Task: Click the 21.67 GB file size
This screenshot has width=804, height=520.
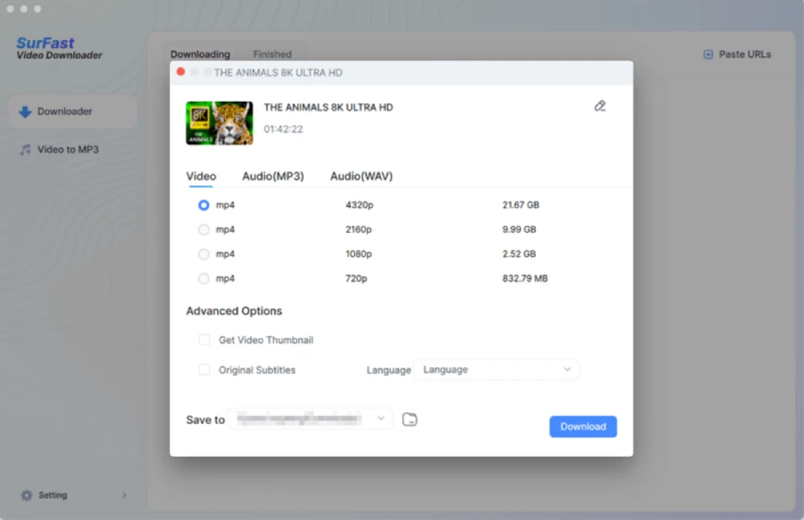Action: click(x=521, y=205)
